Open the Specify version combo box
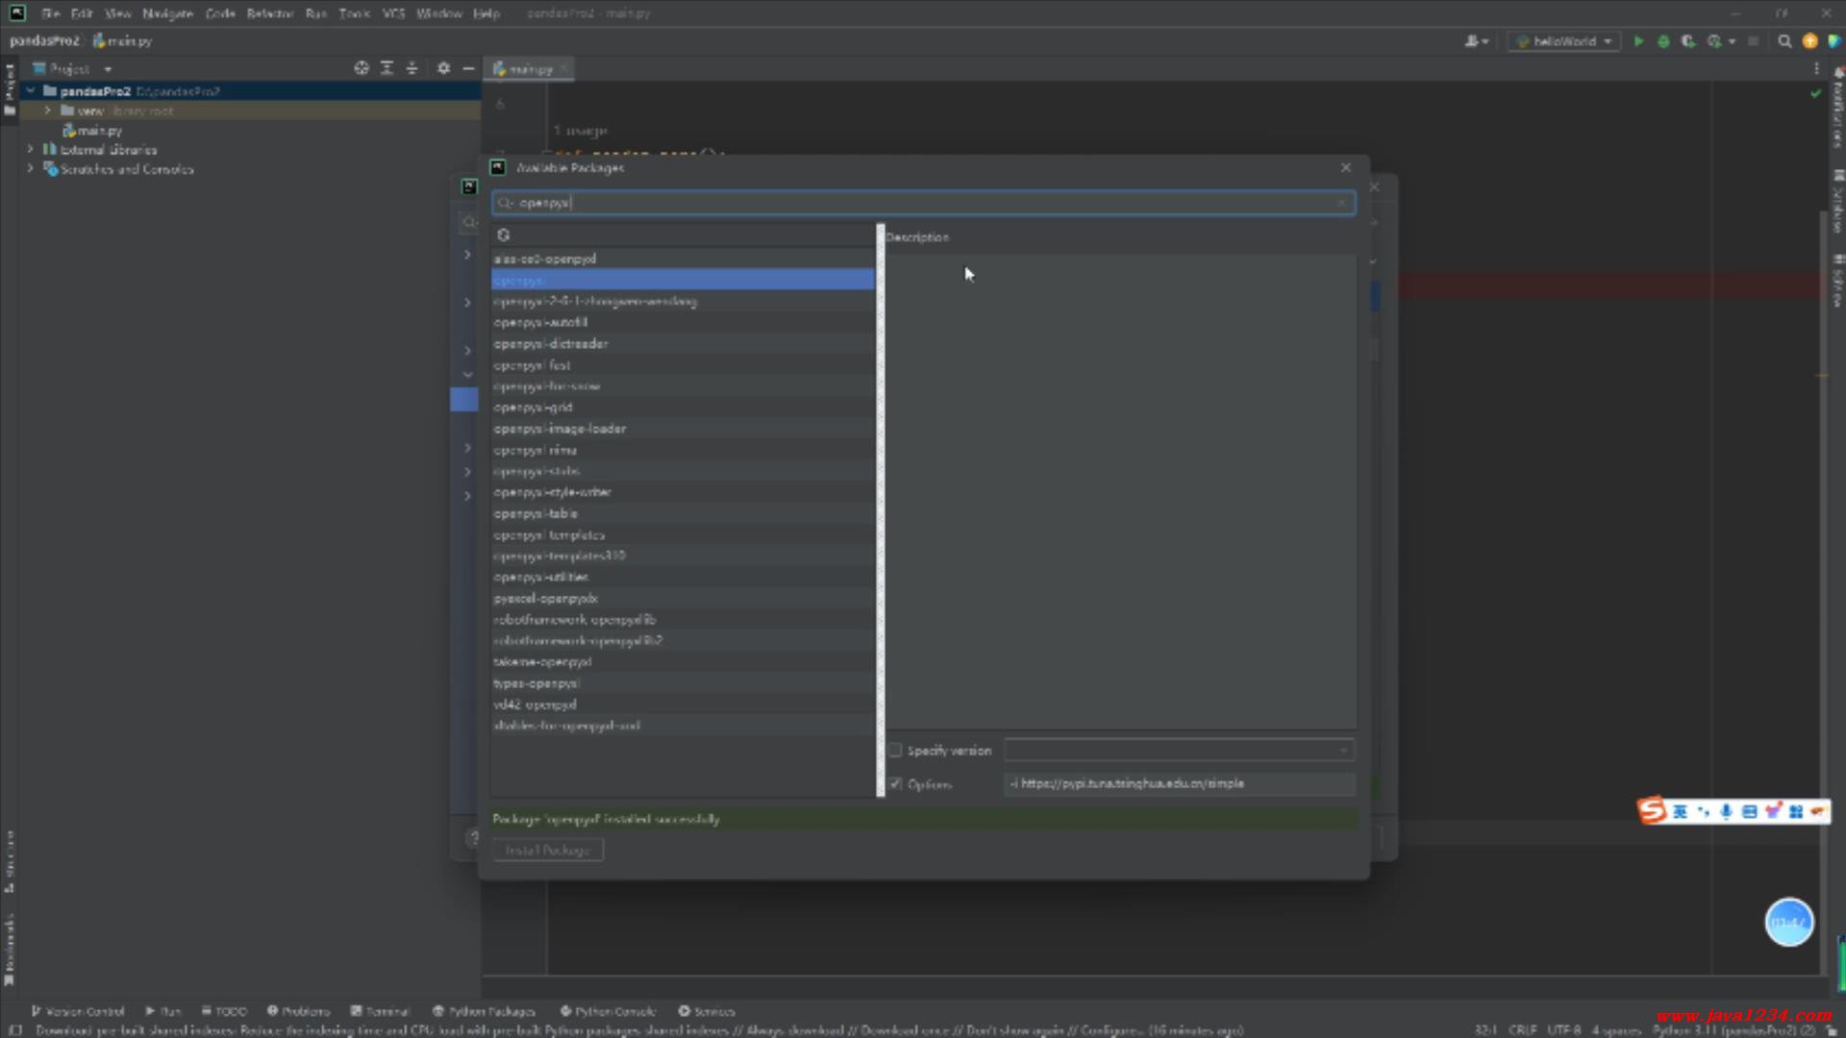This screenshot has width=1846, height=1038. click(x=1180, y=751)
